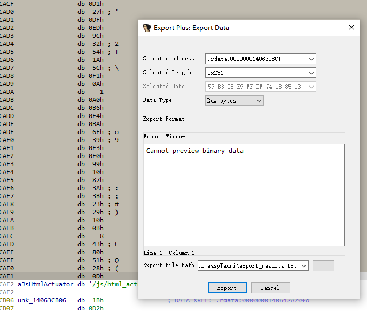
Task: Expand the Export File Path dropdown arrow
Action: tap(303, 265)
